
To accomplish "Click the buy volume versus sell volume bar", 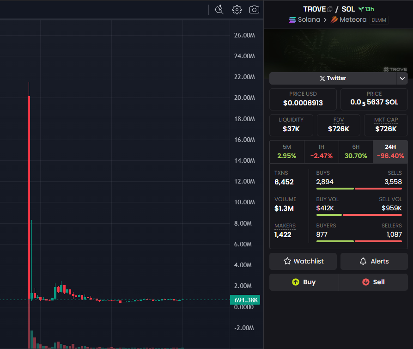I will [x=359, y=215].
